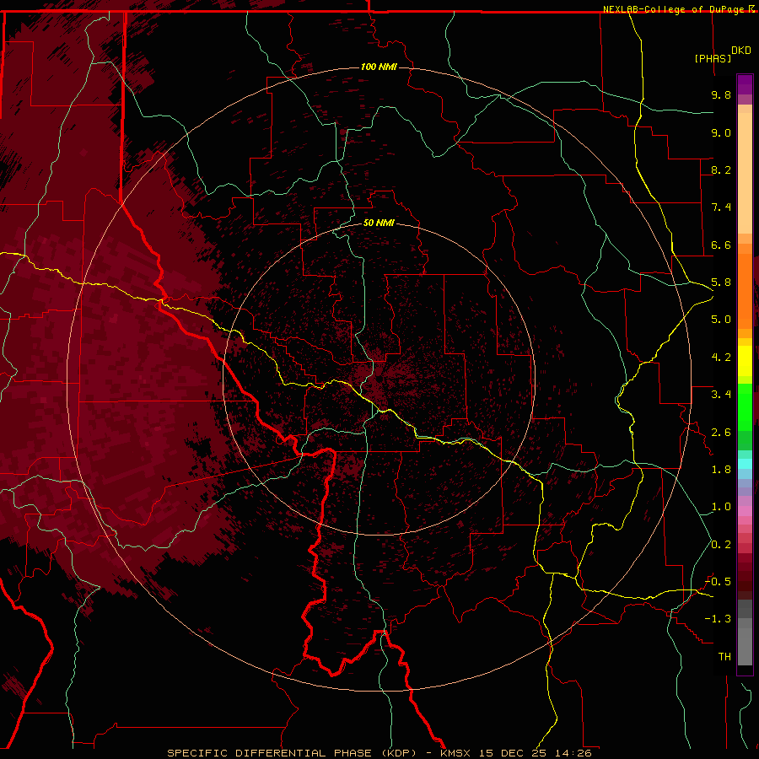Click the KMSX radar site identifier
759x759 pixels.
click(x=455, y=753)
